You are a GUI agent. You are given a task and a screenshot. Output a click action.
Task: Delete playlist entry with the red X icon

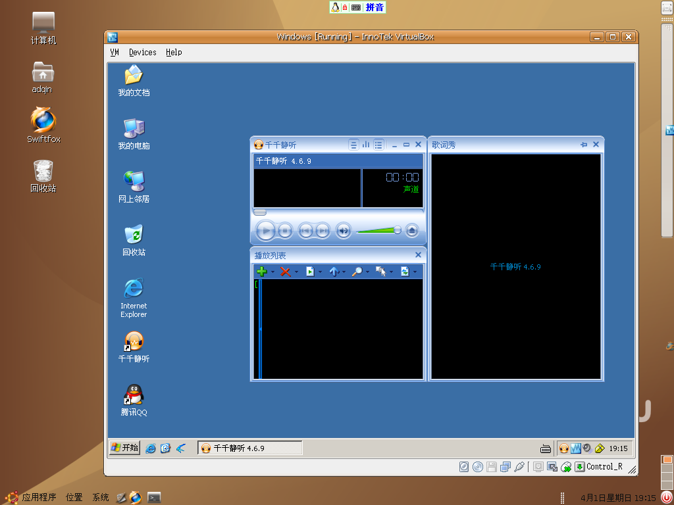[x=285, y=272]
